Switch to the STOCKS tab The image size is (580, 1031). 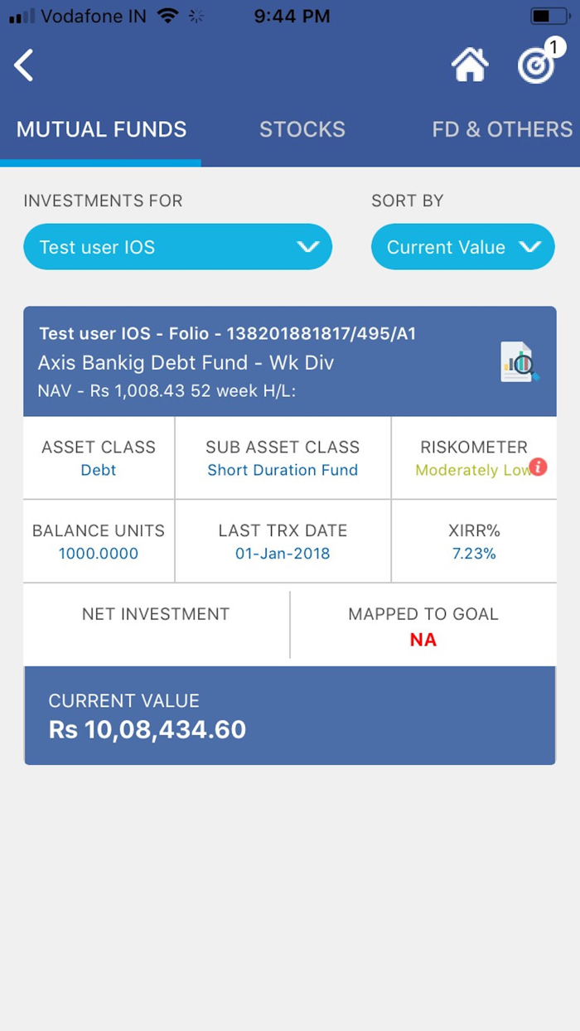pyautogui.click(x=302, y=129)
